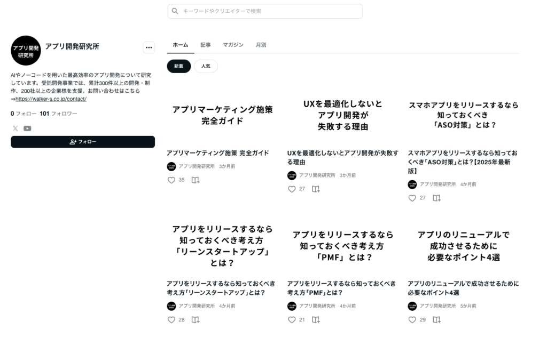Viewport: 547px width, 338px height.
Task: Open the 記事 tab
Action: [x=206, y=45]
